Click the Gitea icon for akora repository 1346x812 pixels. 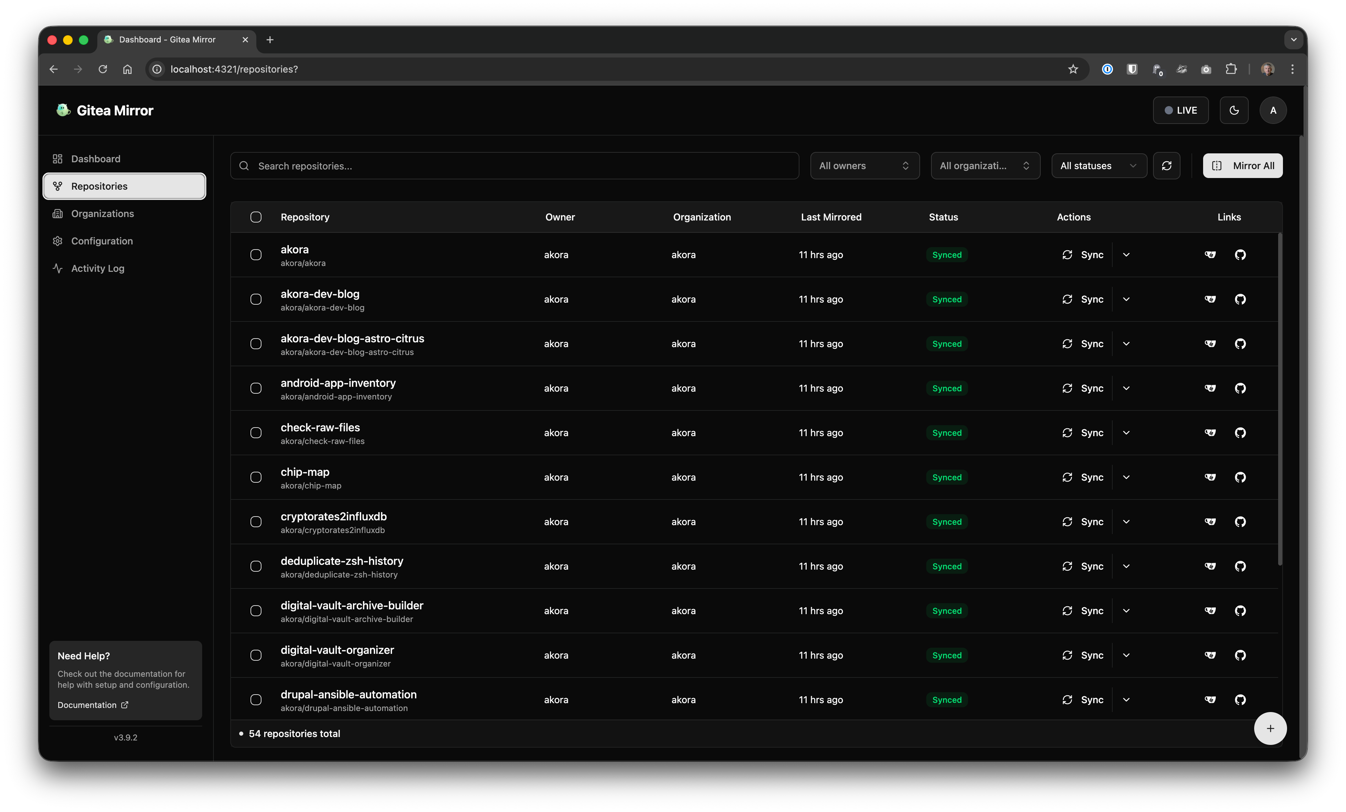click(x=1210, y=255)
